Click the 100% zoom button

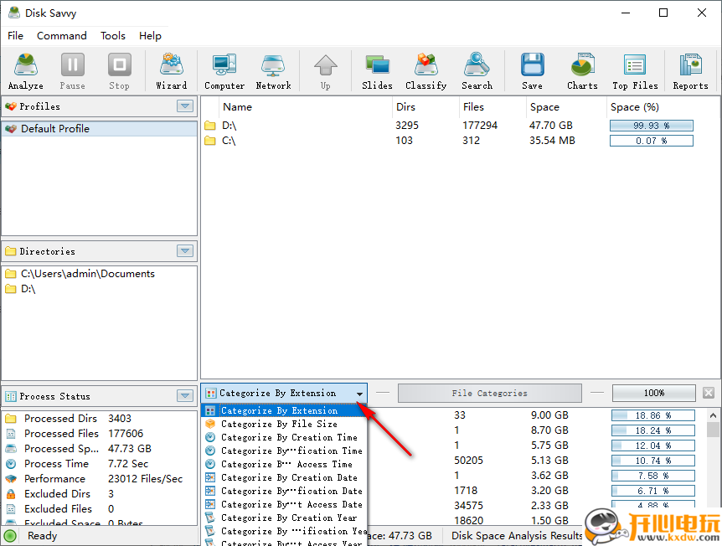click(654, 393)
